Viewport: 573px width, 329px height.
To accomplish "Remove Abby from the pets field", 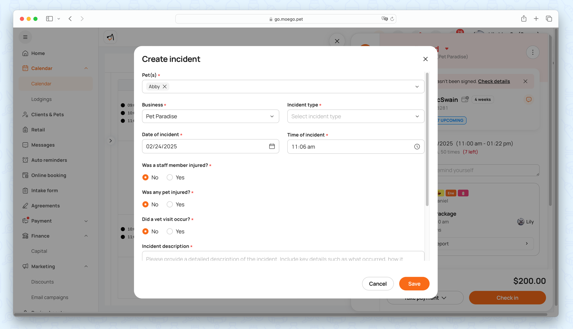I will pyautogui.click(x=165, y=87).
